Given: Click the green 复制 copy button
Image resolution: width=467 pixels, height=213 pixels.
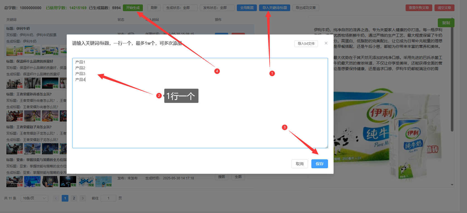Looking at the screenshot, I should 446,23.
